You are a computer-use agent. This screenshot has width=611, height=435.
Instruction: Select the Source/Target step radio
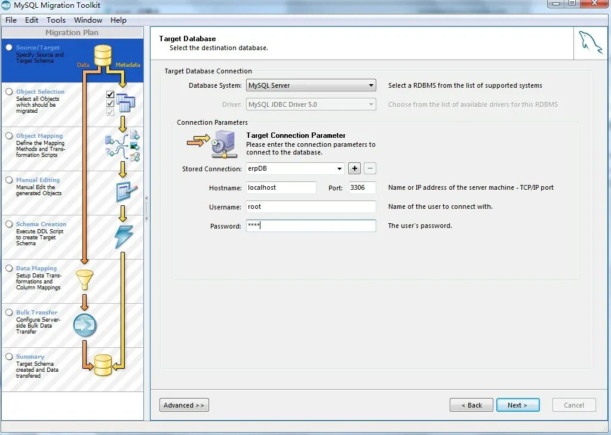9,47
